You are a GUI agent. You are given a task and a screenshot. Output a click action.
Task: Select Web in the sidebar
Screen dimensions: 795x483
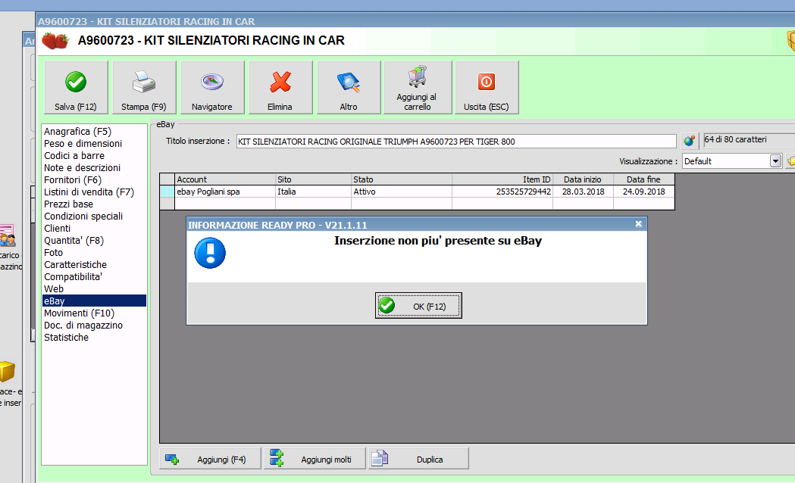(94, 289)
